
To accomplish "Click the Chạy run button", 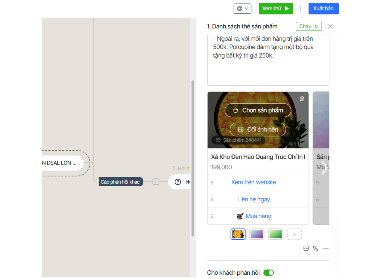I will pyautogui.click(x=309, y=26).
